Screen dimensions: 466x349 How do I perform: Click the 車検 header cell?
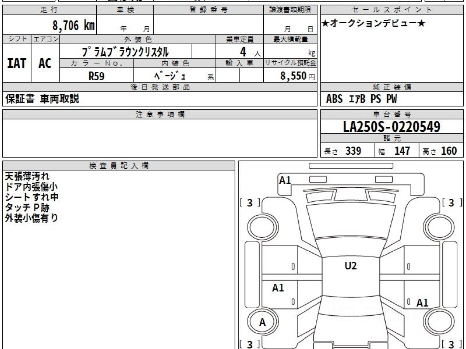pos(125,10)
